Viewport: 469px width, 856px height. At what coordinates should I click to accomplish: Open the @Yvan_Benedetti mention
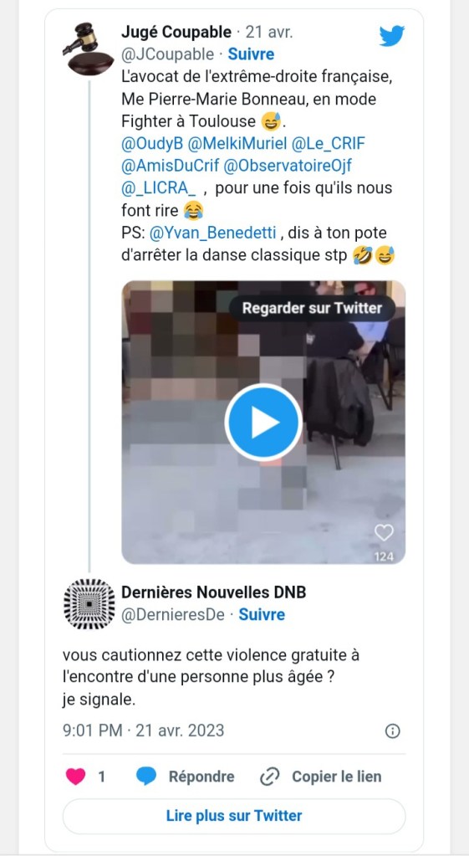click(x=214, y=233)
